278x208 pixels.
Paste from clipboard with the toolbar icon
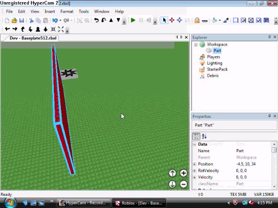[46, 20]
